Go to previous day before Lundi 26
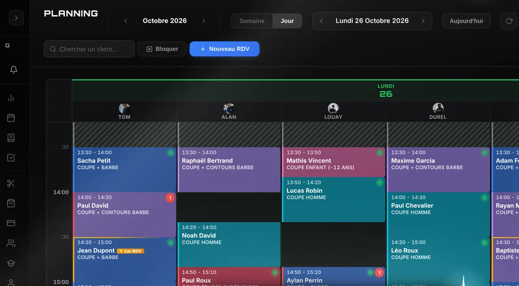This screenshot has width=519, height=286. pyautogui.click(x=321, y=21)
